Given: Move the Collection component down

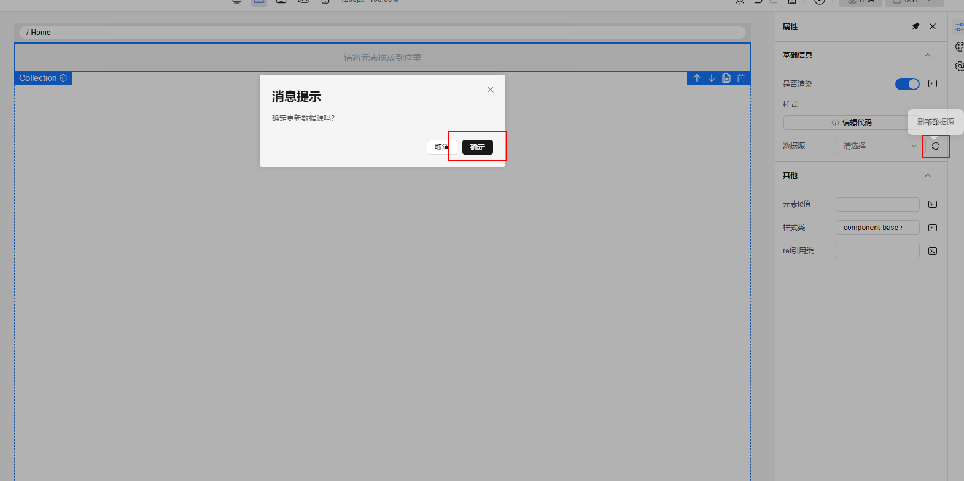Looking at the screenshot, I should [x=712, y=78].
